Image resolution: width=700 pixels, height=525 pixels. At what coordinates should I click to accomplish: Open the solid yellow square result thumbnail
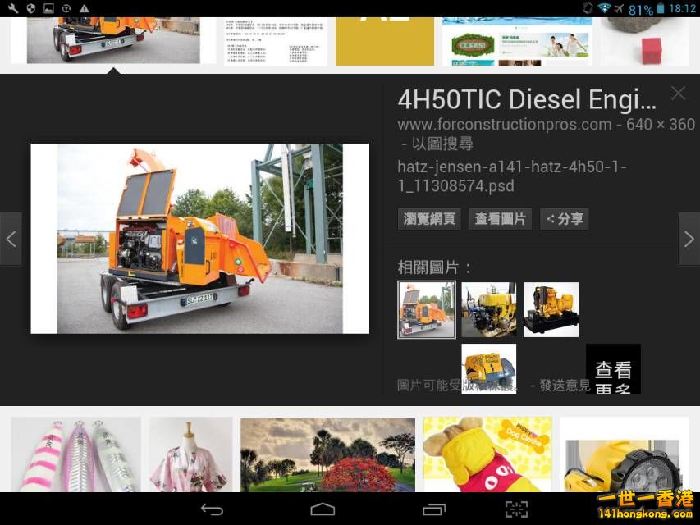[385, 42]
